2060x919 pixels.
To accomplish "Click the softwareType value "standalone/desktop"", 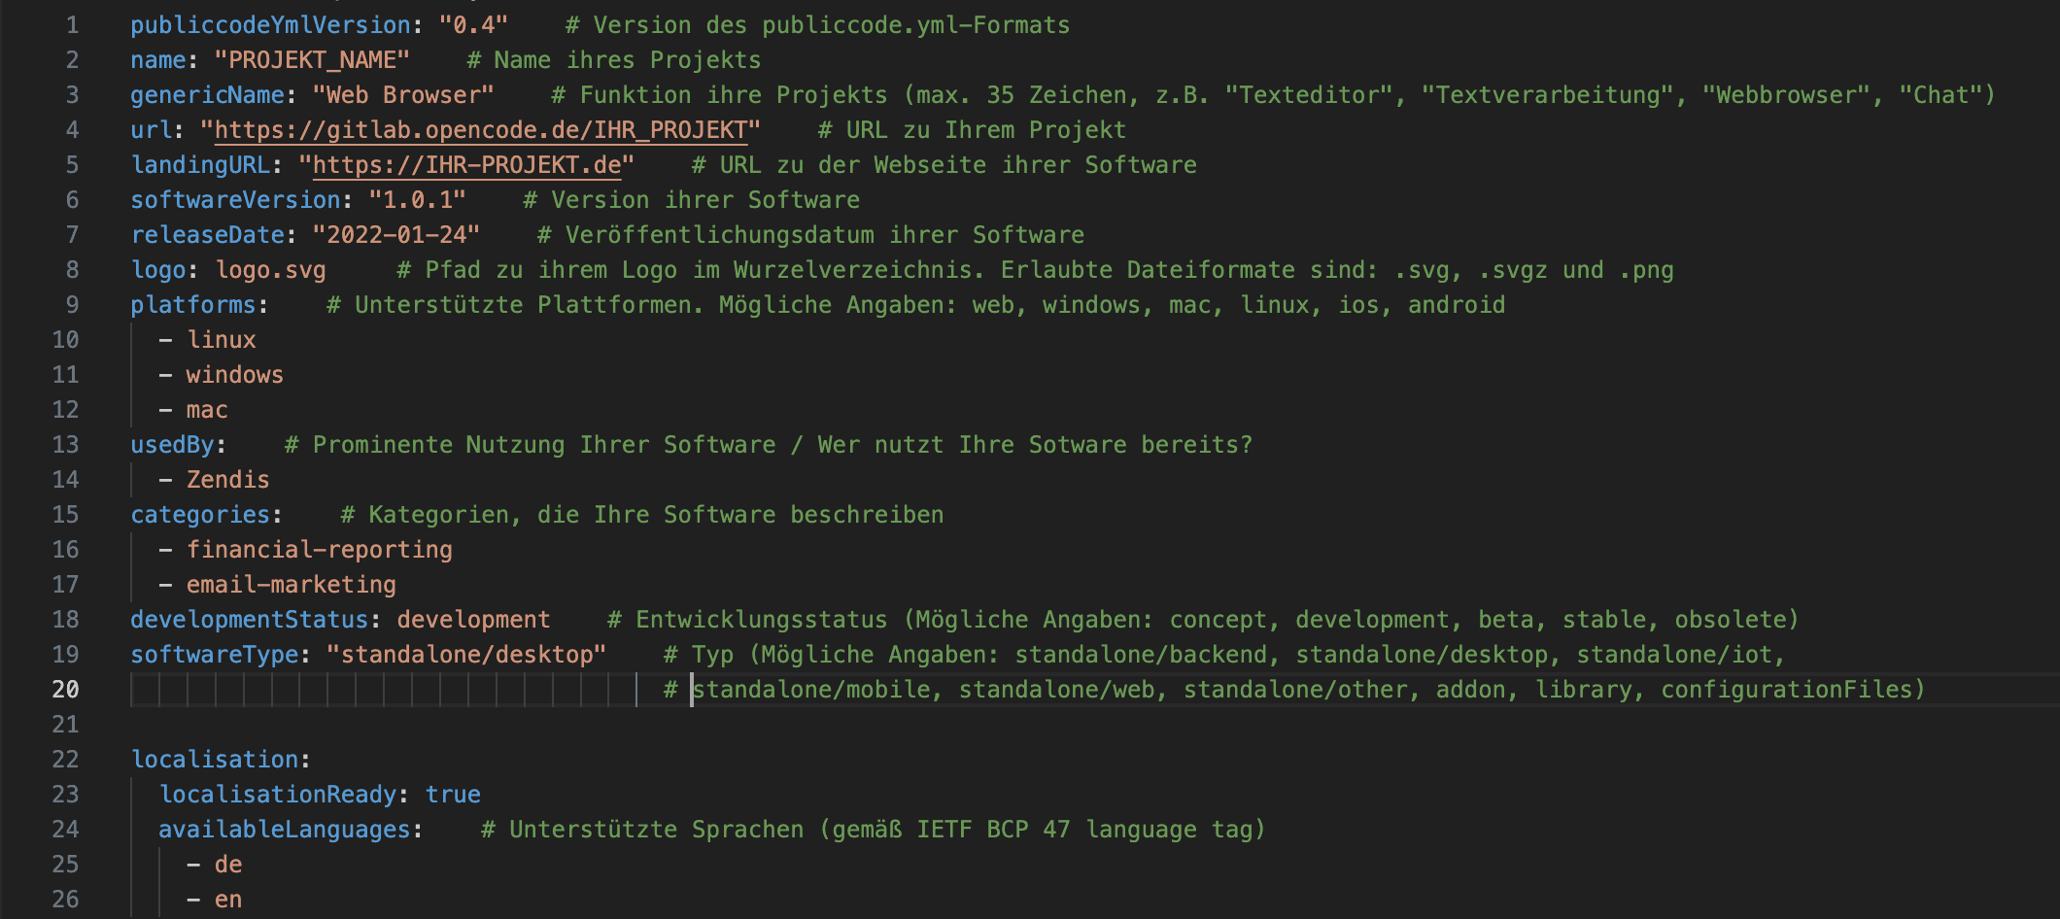I will point(466,655).
